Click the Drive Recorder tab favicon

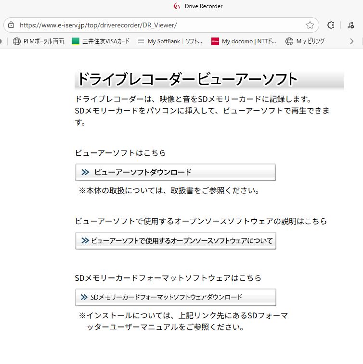click(x=176, y=6)
